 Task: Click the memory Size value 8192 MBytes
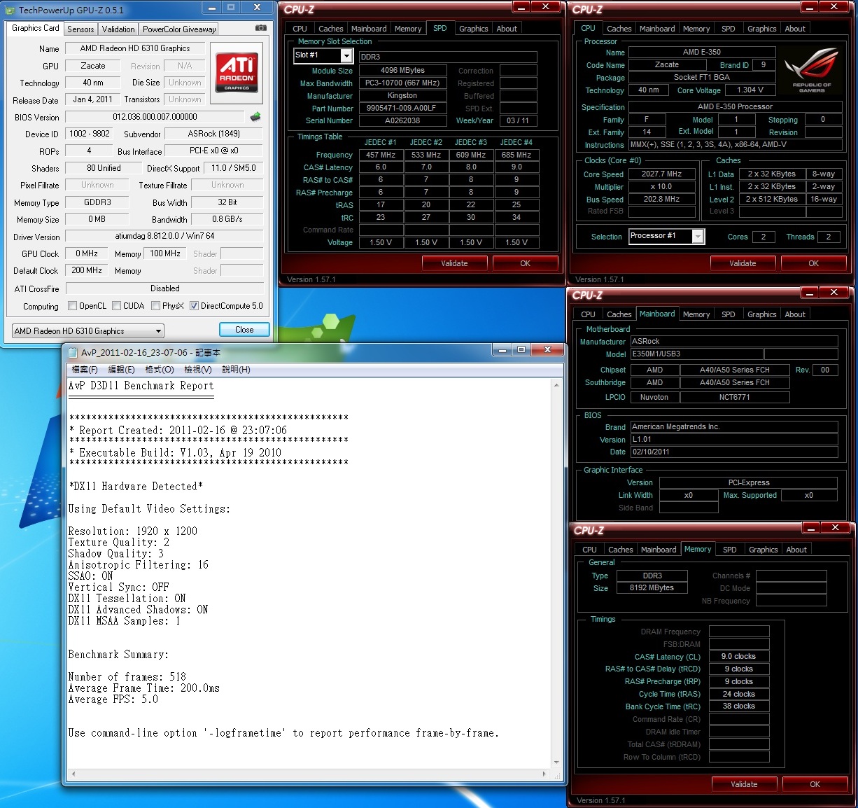(652, 588)
